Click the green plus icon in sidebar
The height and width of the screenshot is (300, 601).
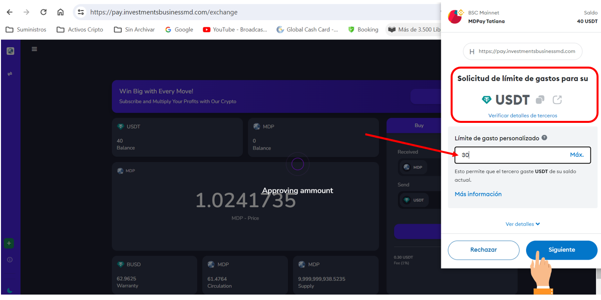click(9, 243)
